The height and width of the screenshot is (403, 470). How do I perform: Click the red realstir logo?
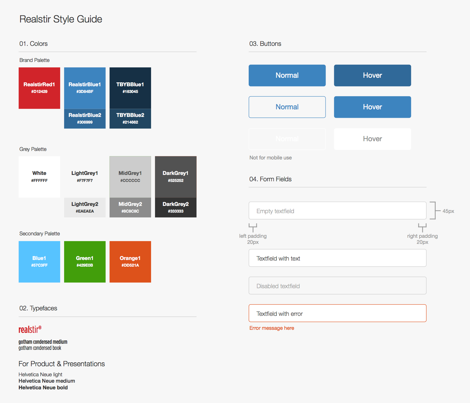30,330
